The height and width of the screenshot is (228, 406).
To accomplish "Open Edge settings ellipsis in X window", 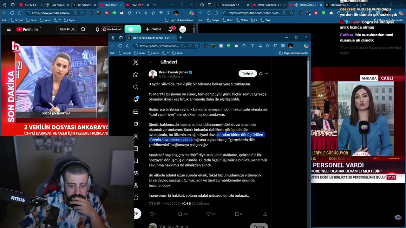I will (x=298, y=46).
